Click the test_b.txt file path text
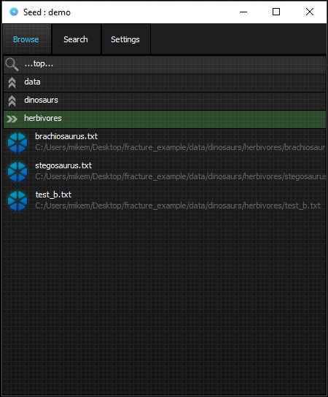Screen dimensions: 328x397 pos(178,205)
